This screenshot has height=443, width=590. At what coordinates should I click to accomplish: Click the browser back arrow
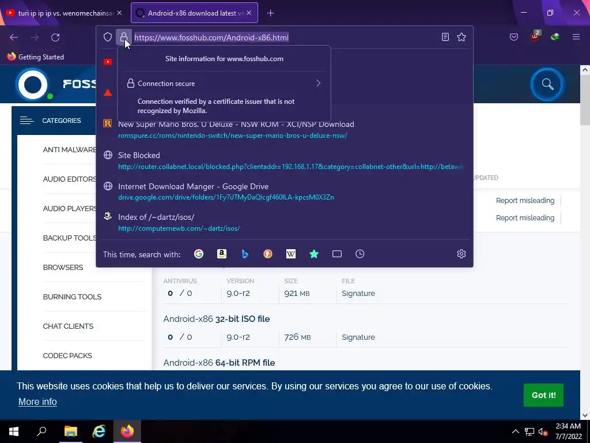[x=14, y=37]
